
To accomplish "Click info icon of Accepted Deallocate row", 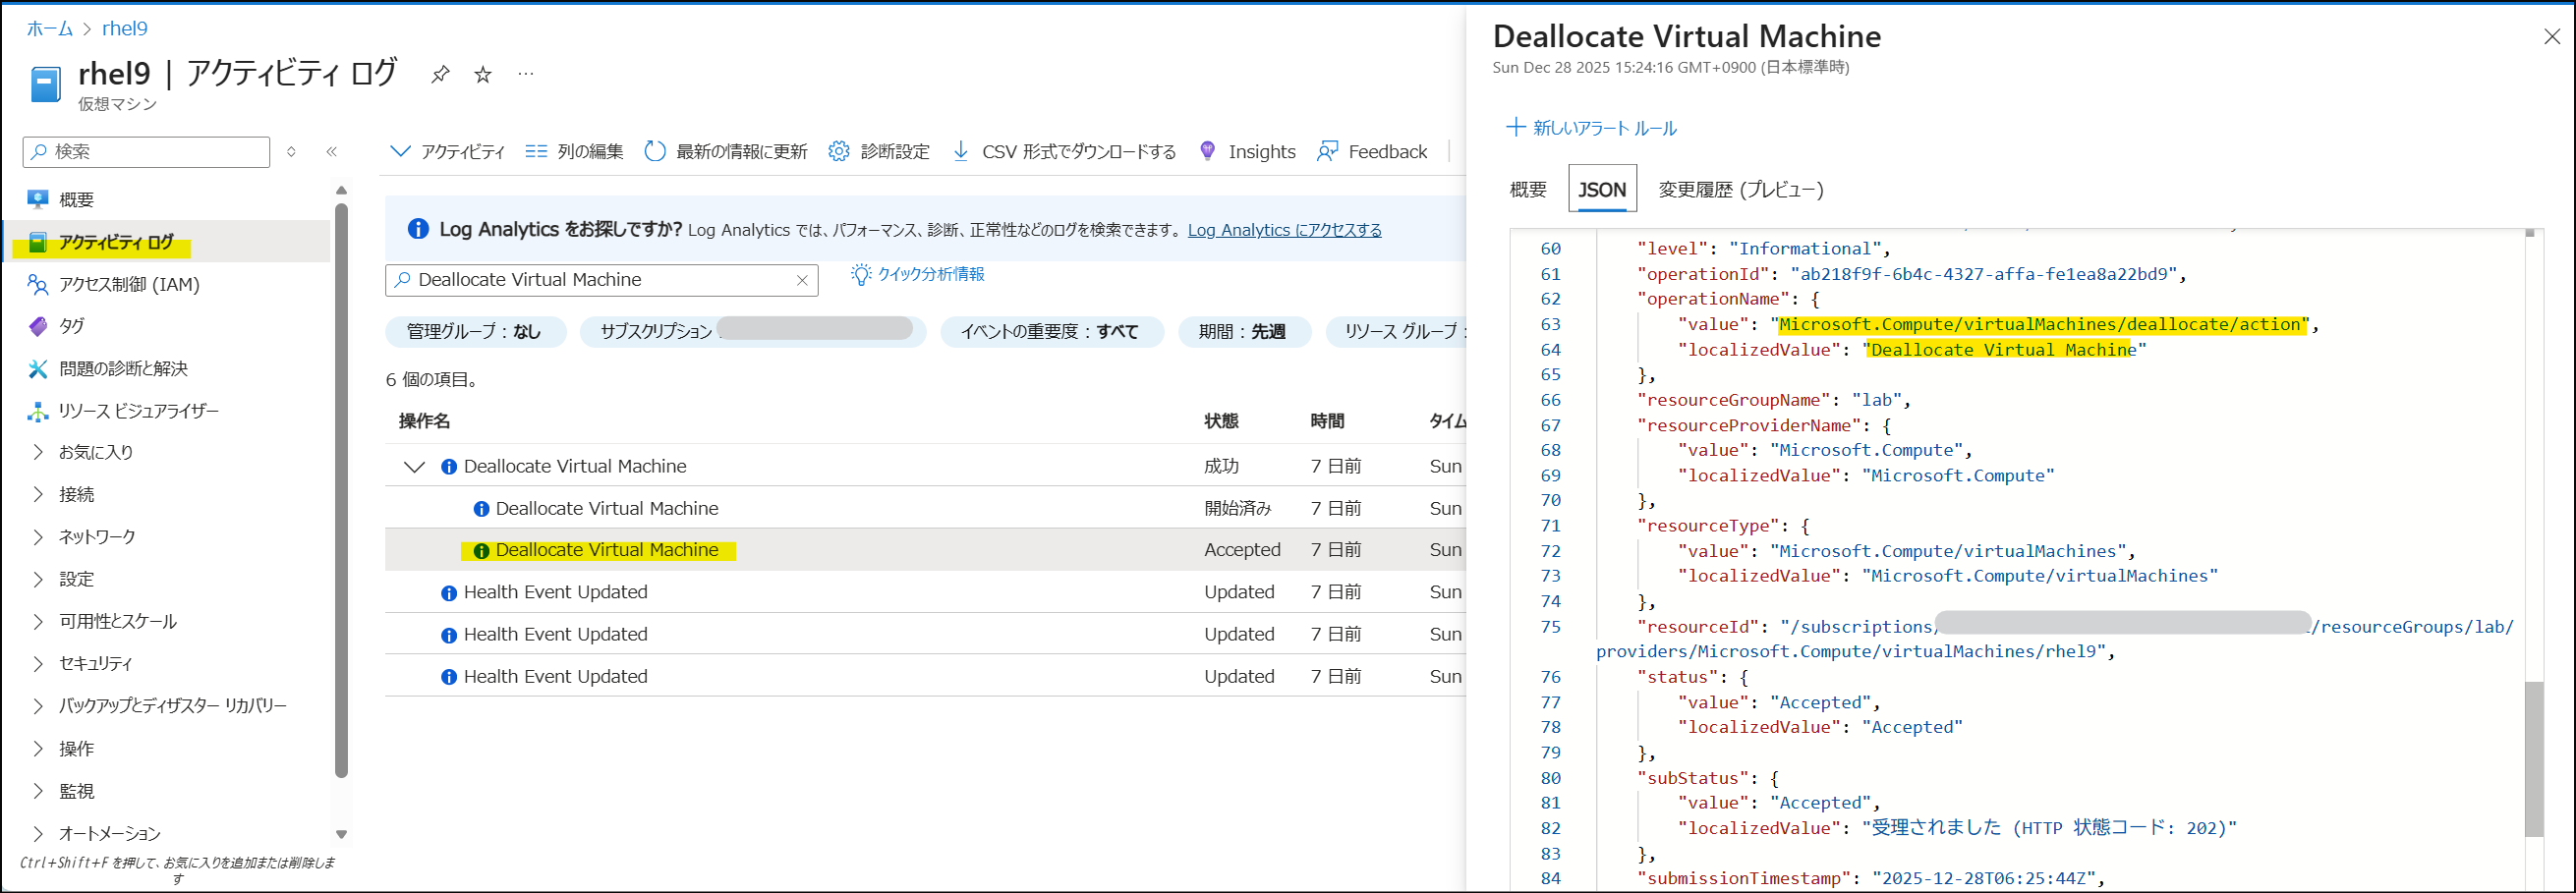I will 481,551.
